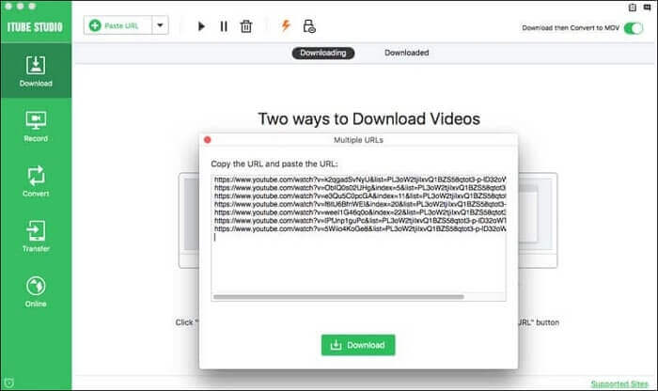The image size is (658, 391).
Task: Open the Download section in sidebar
Action: pos(36,70)
